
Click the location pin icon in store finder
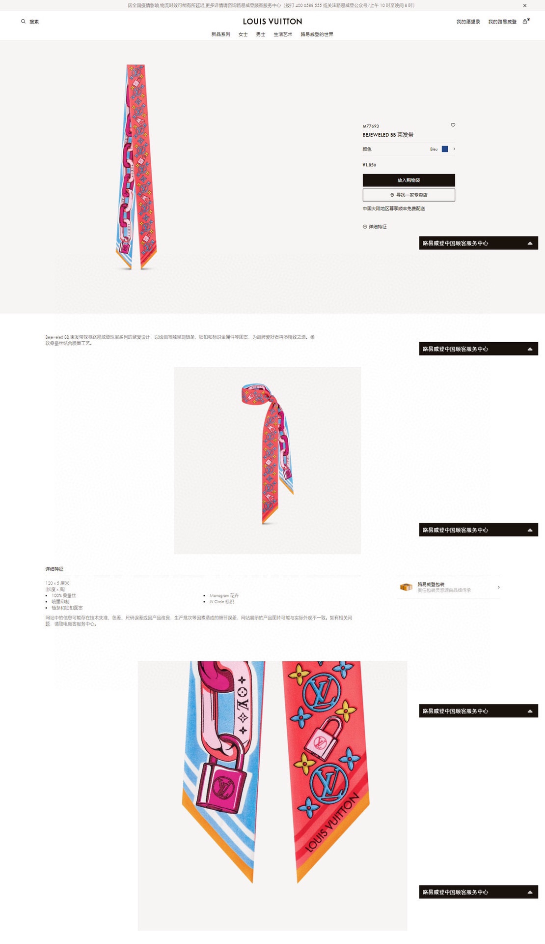click(392, 195)
